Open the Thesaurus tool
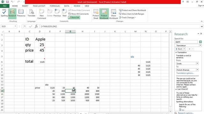The width and height of the screenshot is (204, 114). [21, 13]
